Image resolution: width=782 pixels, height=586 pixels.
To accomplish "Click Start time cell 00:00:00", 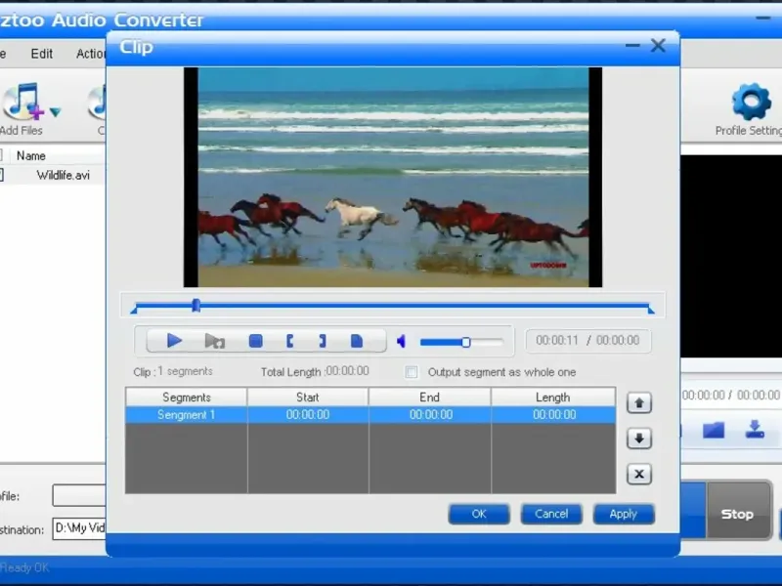I will 308,415.
